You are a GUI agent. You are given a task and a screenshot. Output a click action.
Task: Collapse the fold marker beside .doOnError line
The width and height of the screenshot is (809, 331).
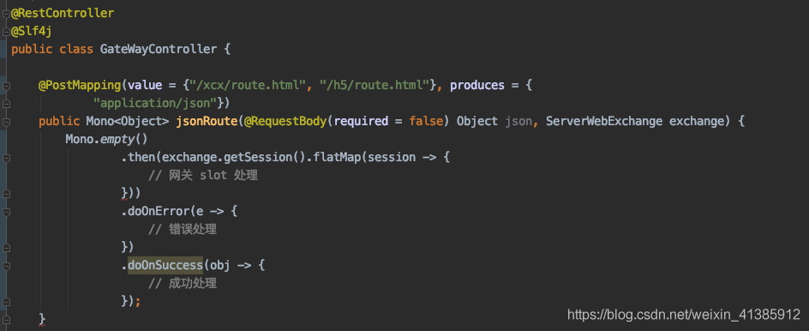click(x=6, y=212)
